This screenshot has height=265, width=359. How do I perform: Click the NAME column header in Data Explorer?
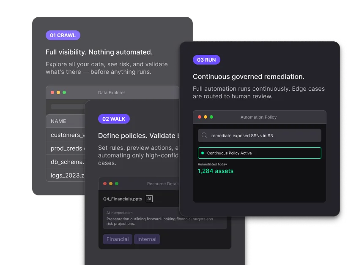click(x=58, y=121)
